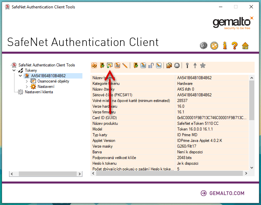This screenshot has width=261, height=205.
Task: Click the open padlock Unlock Token icon
Action: pos(151,65)
